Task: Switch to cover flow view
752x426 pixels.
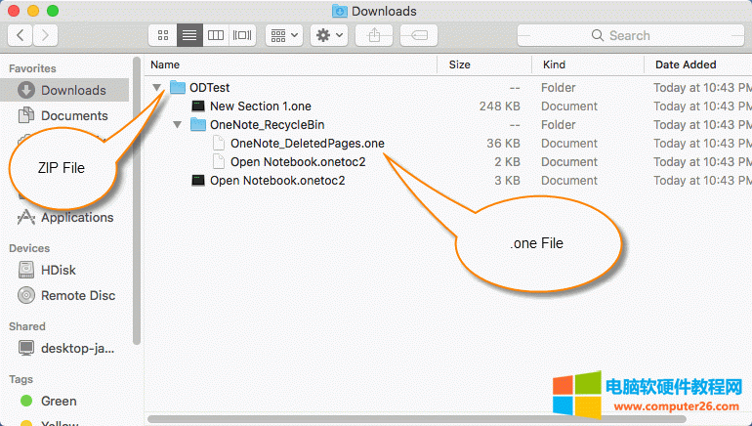Action: pyautogui.click(x=242, y=35)
